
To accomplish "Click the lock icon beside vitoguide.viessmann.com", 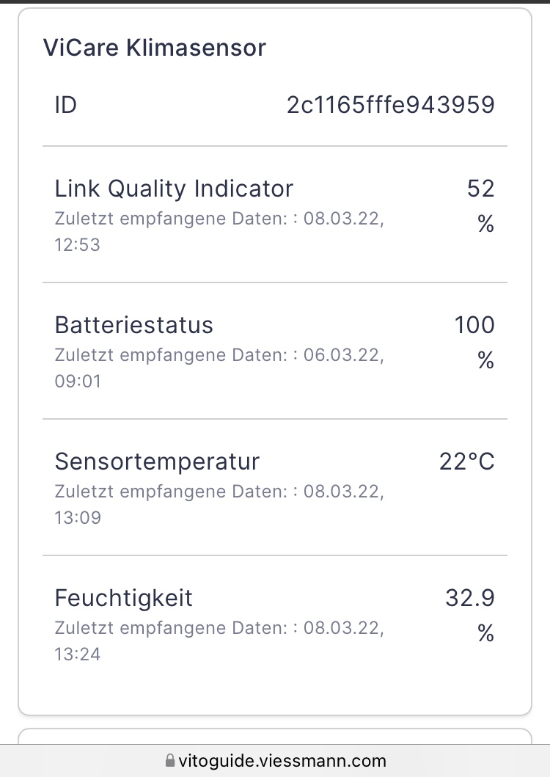I will pyautogui.click(x=170, y=761).
